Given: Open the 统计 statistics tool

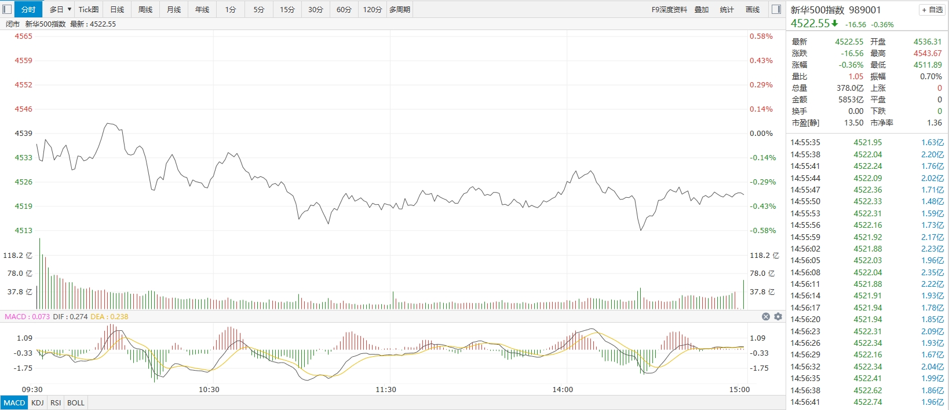Looking at the screenshot, I should (727, 9).
